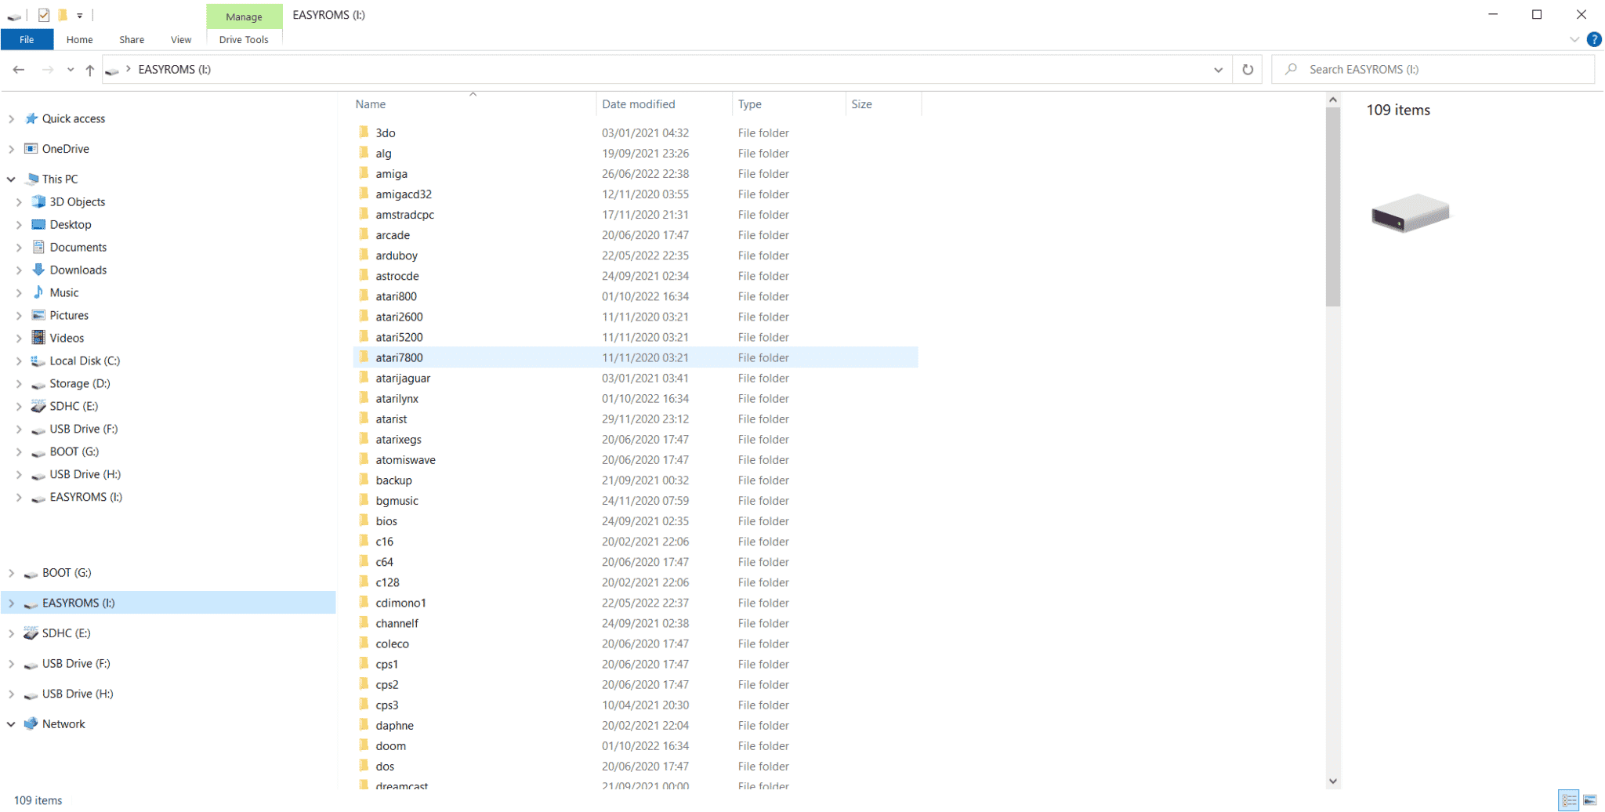Open the recent locations dropdown beside Forward
Screen dimensions: 1605x812
tap(71, 70)
